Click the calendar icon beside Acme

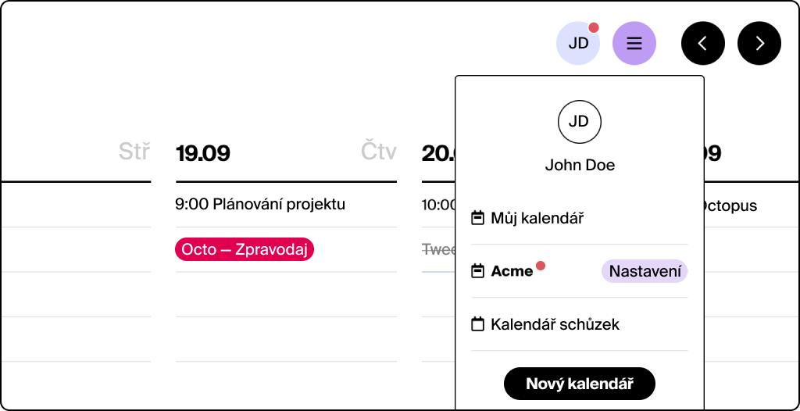(478, 271)
